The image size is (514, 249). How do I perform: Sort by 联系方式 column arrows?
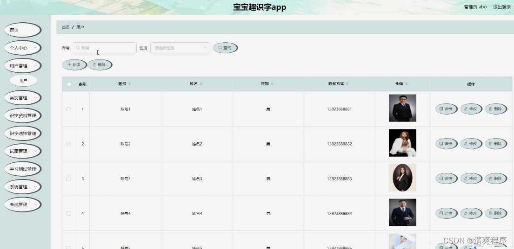click(x=347, y=84)
